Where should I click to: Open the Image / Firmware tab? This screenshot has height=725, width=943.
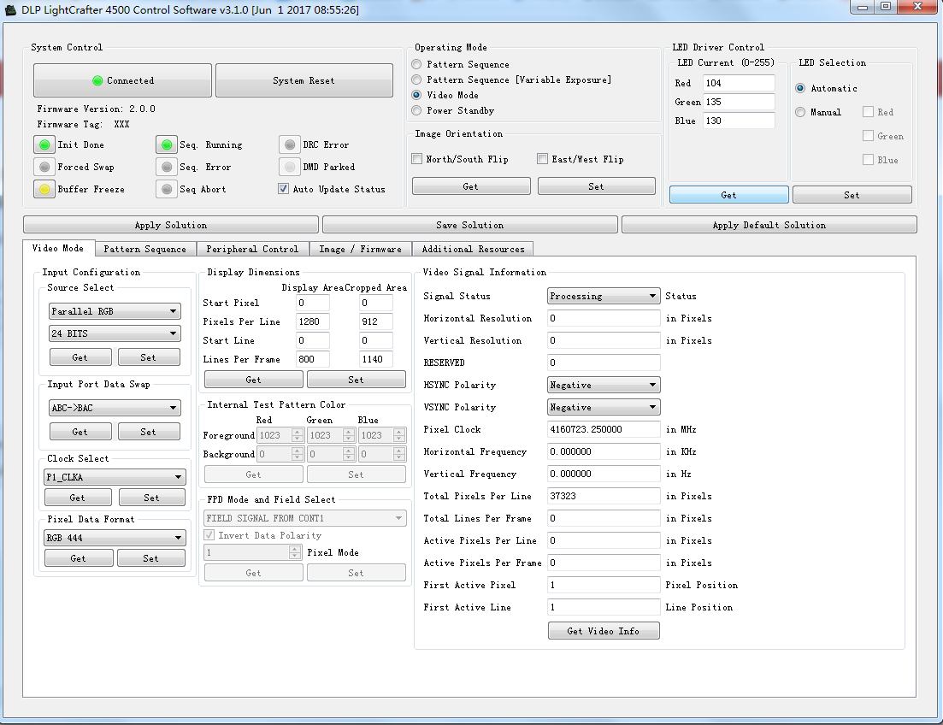pyautogui.click(x=360, y=249)
